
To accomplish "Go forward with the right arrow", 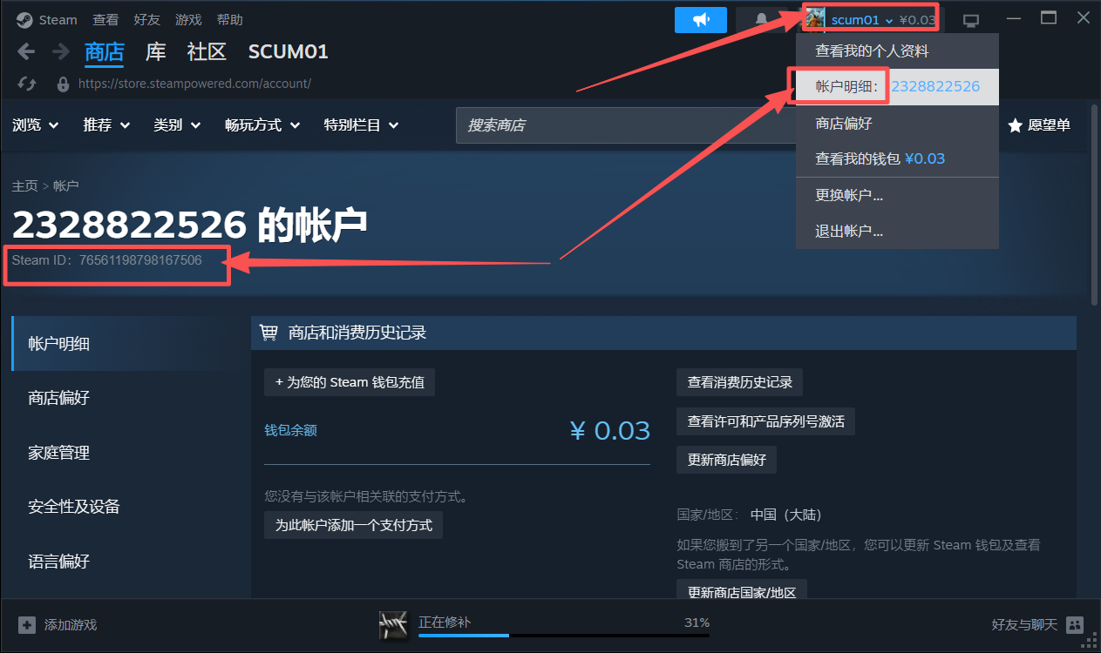I will coord(60,52).
